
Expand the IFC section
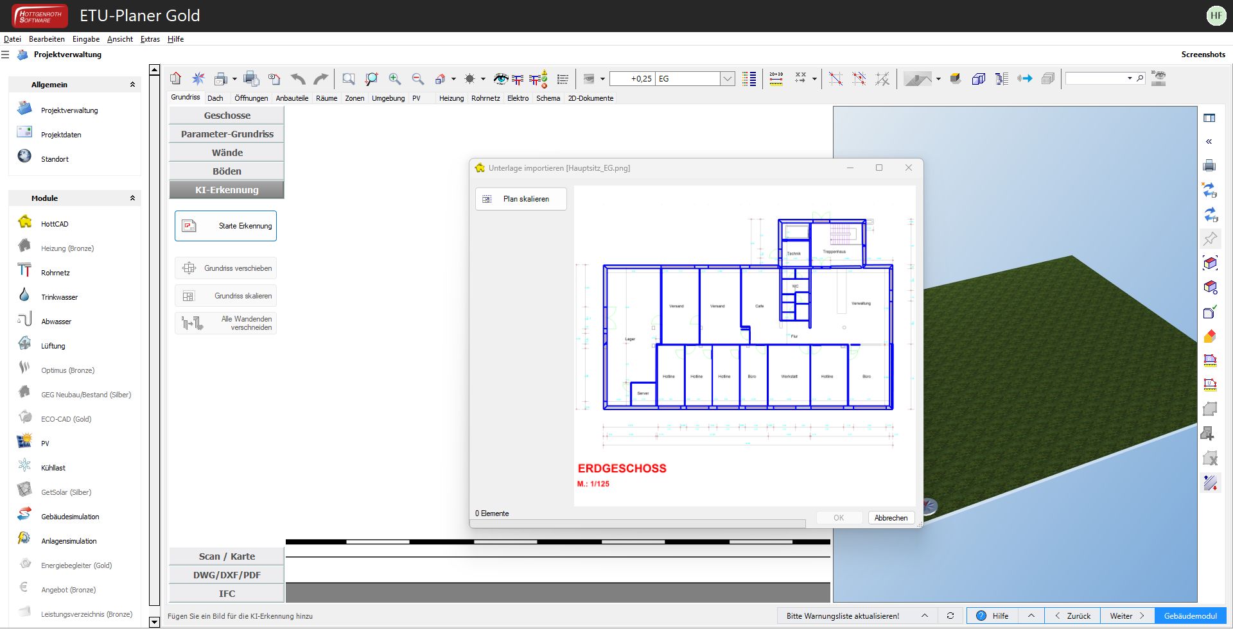[227, 594]
